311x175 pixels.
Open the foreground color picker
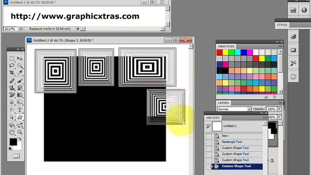[x=13, y=142]
